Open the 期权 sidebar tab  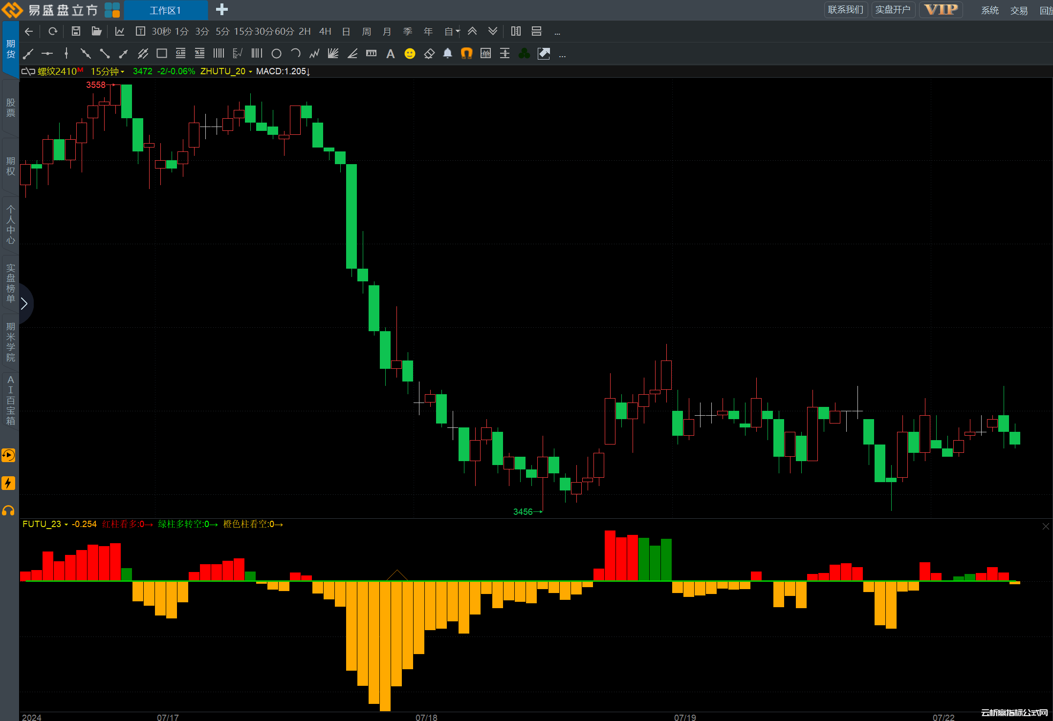tap(10, 166)
